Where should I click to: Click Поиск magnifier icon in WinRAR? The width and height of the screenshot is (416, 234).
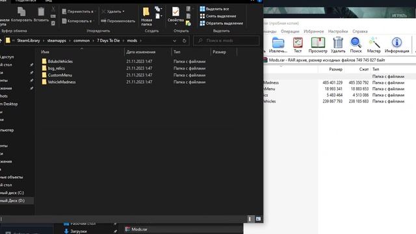click(x=356, y=45)
